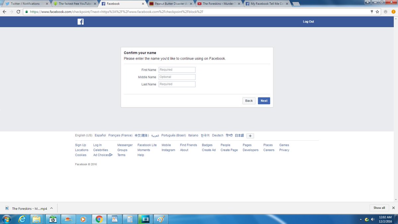Open the Cookies footer link
The width and height of the screenshot is (398, 224).
click(x=81, y=155)
